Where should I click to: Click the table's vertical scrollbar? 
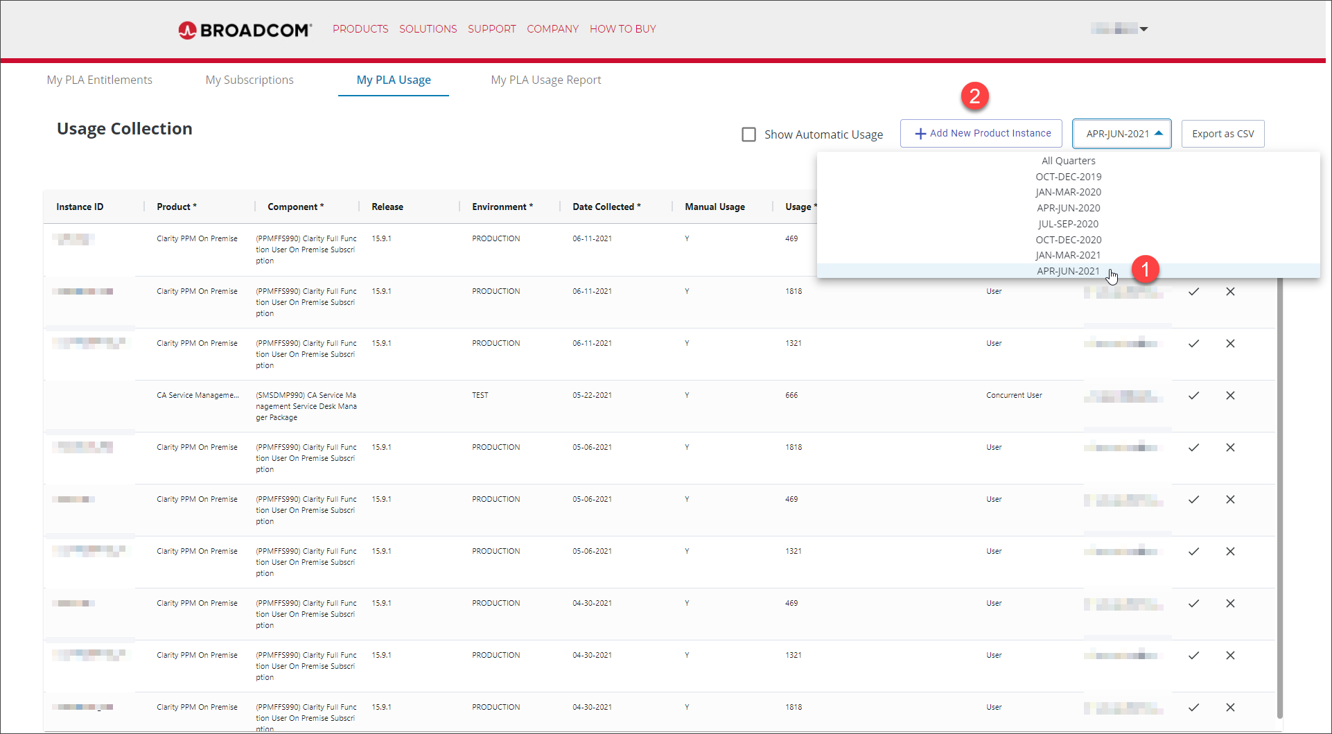pyautogui.click(x=1279, y=485)
